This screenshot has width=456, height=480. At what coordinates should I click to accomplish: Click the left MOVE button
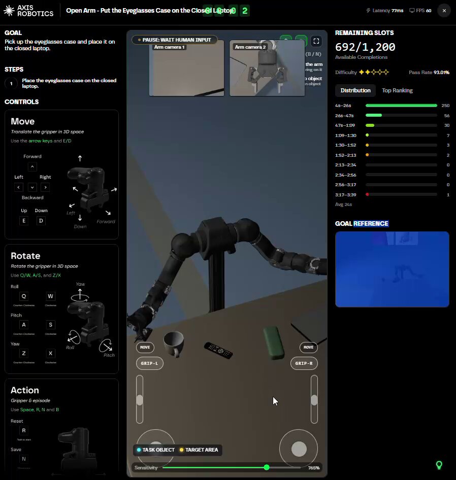[x=145, y=347]
